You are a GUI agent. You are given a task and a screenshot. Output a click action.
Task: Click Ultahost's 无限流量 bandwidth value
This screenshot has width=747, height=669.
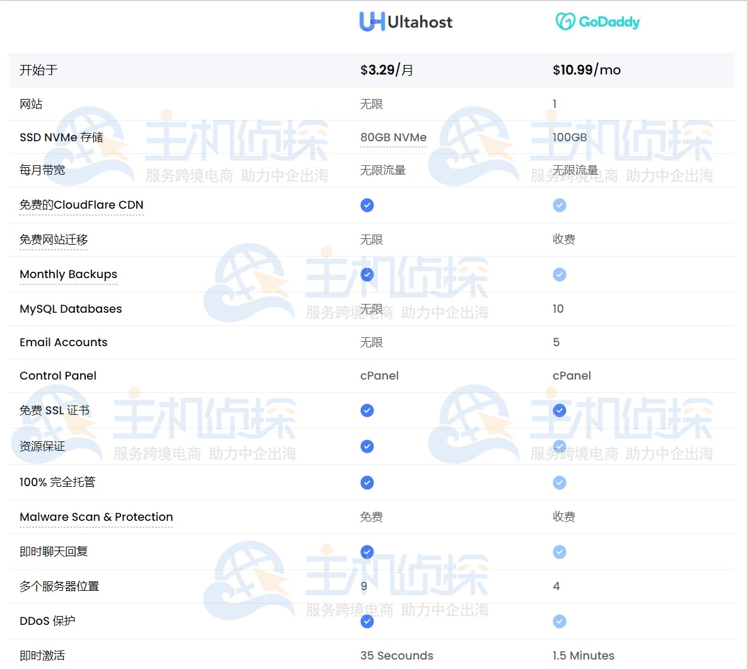[x=383, y=170]
